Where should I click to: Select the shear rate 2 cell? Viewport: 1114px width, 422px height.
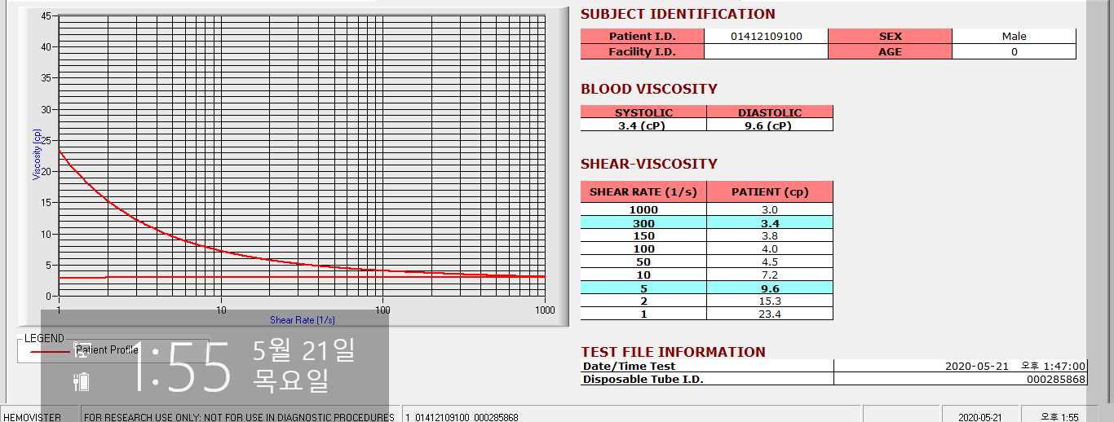coord(643,301)
